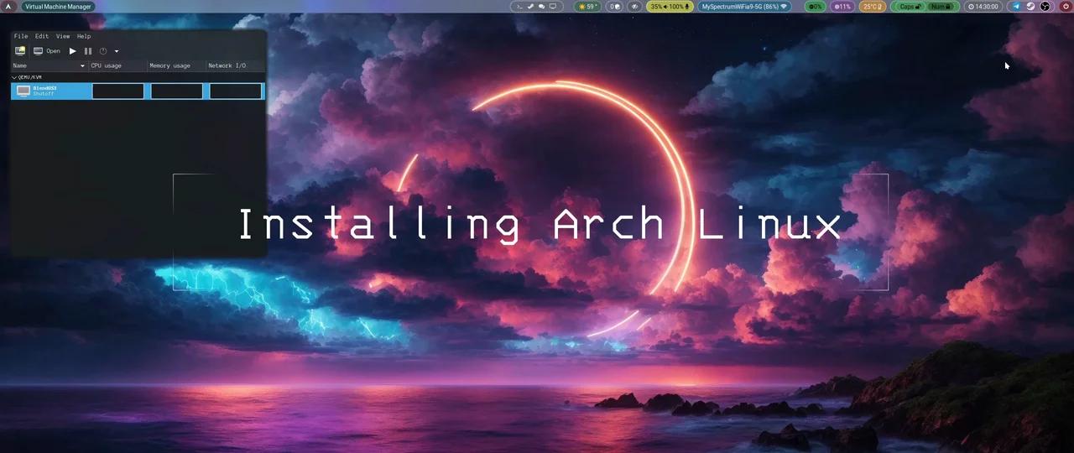Open the Edit menu
Screen dimensions: 1074x453
pyautogui.click(x=42, y=36)
